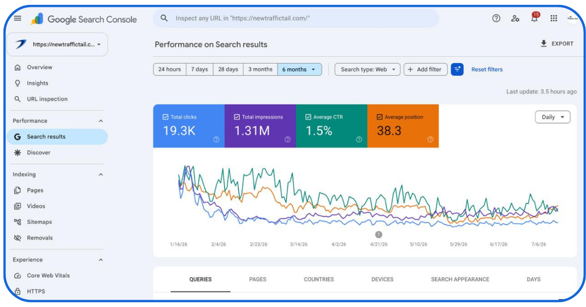Click the URL inspection magnifier icon

pyautogui.click(x=18, y=99)
